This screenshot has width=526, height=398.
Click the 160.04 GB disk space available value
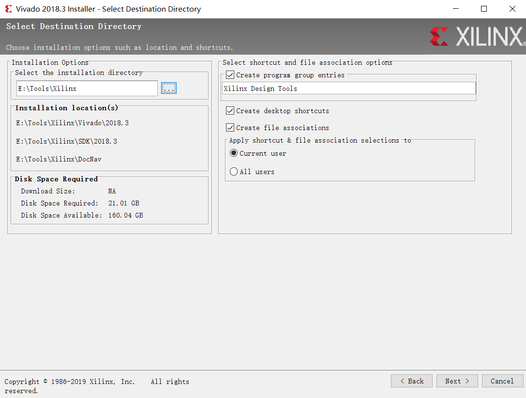click(126, 215)
